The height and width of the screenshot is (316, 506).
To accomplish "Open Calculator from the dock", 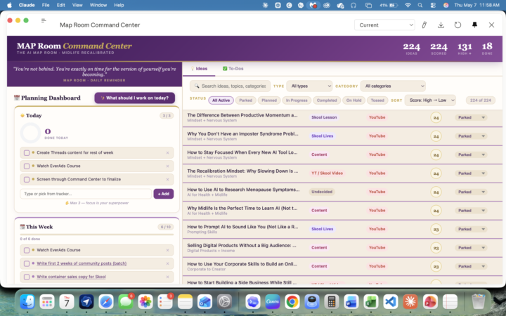I will [332, 302].
